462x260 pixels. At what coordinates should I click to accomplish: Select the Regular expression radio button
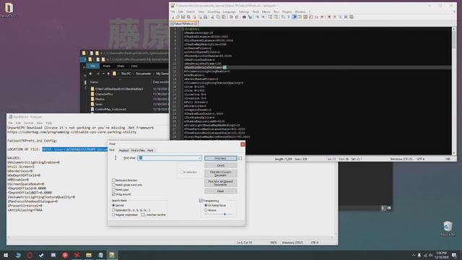(x=113, y=214)
